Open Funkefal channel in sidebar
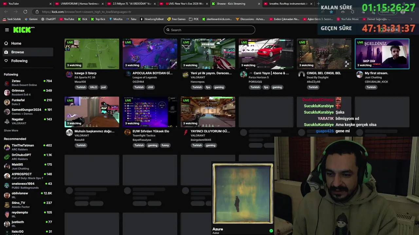The width and height of the screenshot is (419, 235). click(28, 102)
